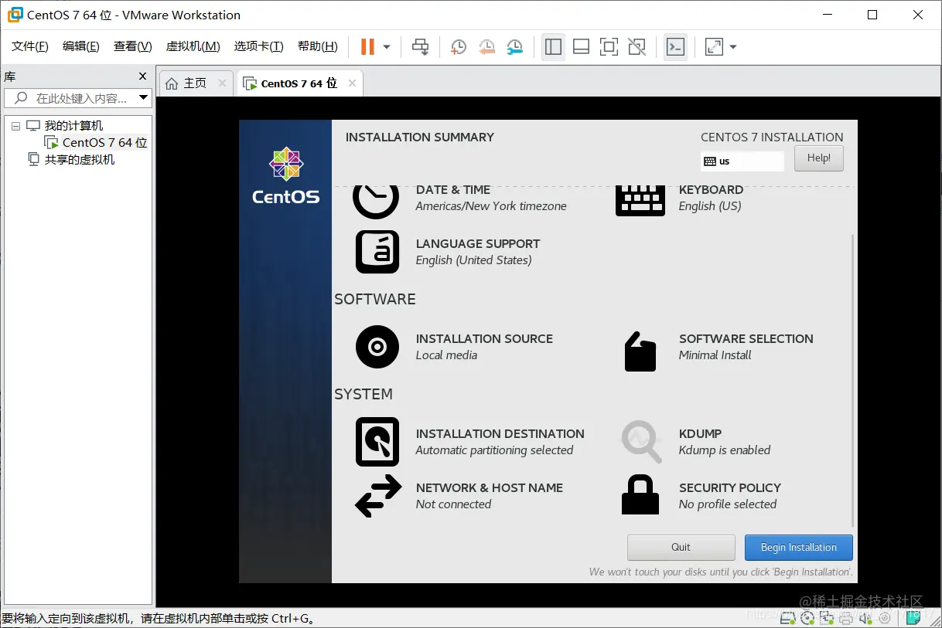Take a snapshot of this virtual machine
The width and height of the screenshot is (942, 628).
point(459,47)
